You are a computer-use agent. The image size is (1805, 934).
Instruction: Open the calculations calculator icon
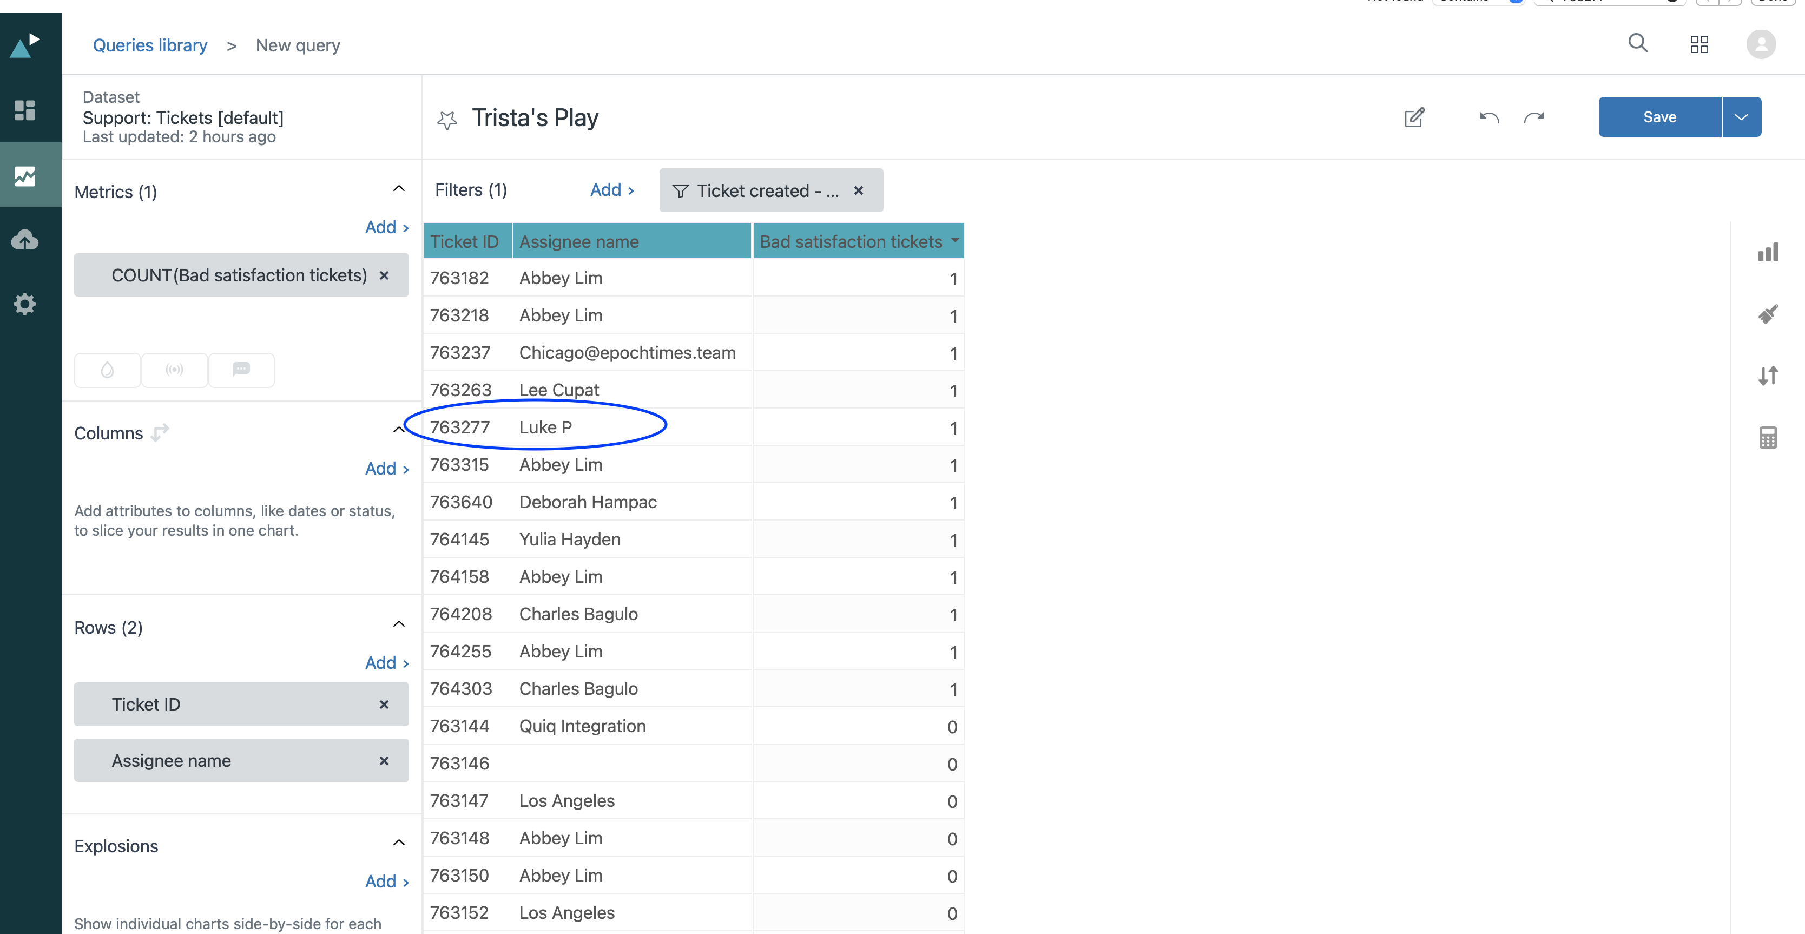(x=1767, y=438)
